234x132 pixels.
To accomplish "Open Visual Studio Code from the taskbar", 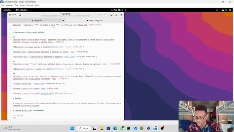I will pyautogui.click(x=135, y=128).
